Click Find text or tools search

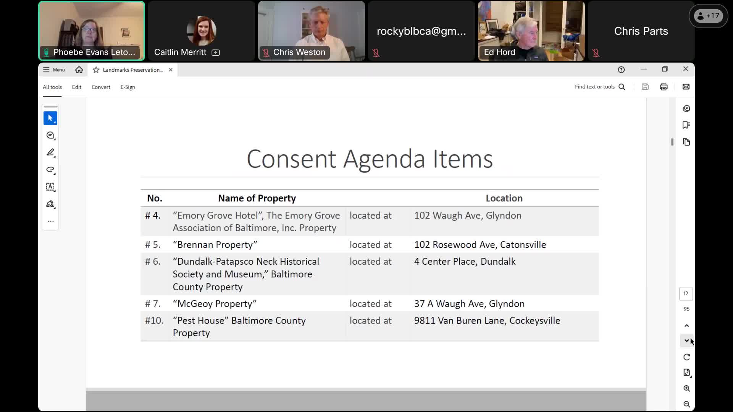click(x=599, y=87)
